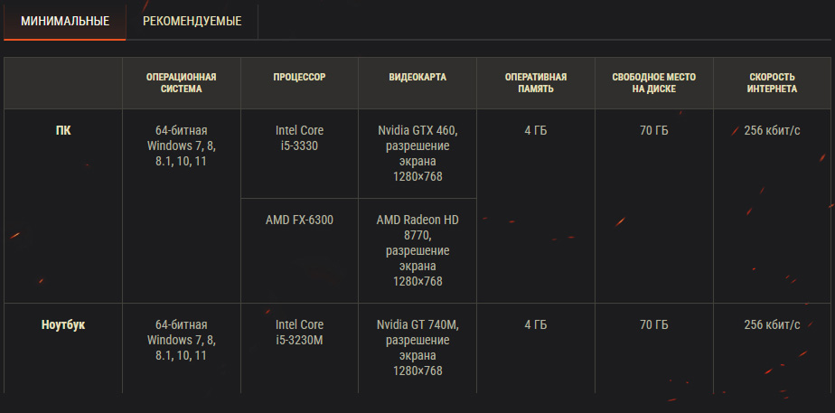The height and width of the screenshot is (413, 835).
Task: Click the 4 ГБ memory value for ПК
Action: 535,130
